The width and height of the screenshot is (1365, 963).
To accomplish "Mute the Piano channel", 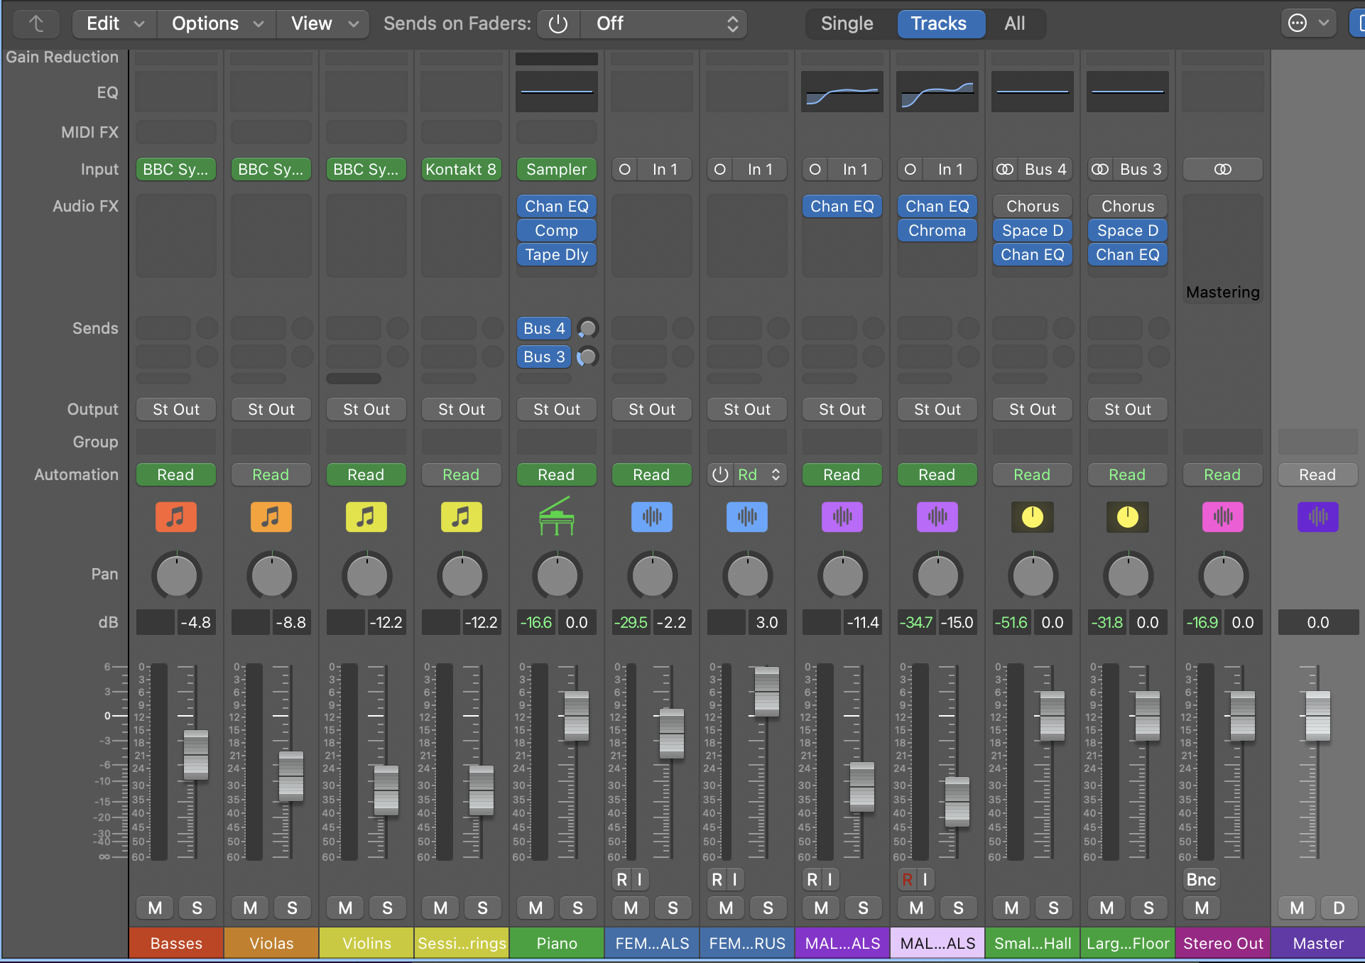I will pos(535,908).
